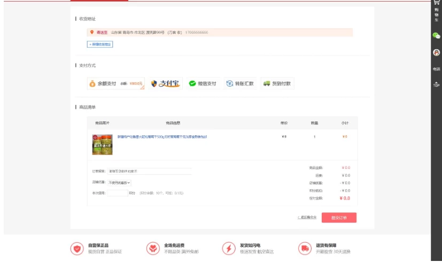
Task: Click the large red ¥0.0 payable total
Action: pos(345,198)
